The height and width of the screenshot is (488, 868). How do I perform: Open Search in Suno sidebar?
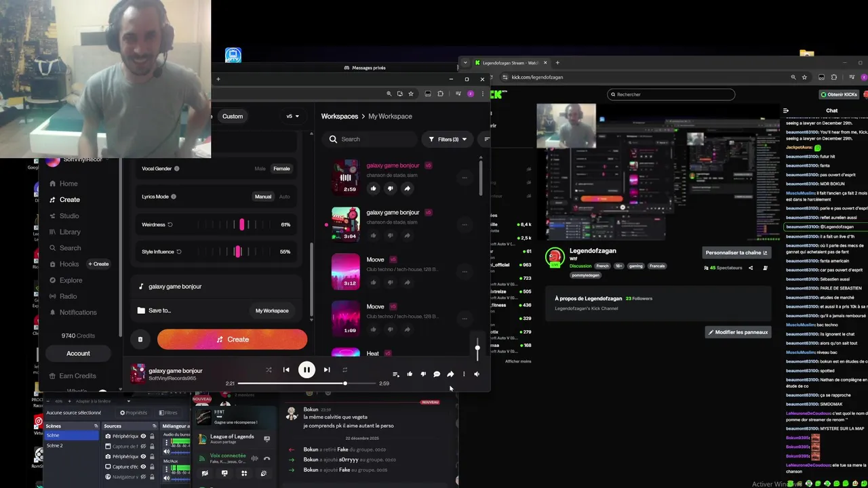click(70, 248)
